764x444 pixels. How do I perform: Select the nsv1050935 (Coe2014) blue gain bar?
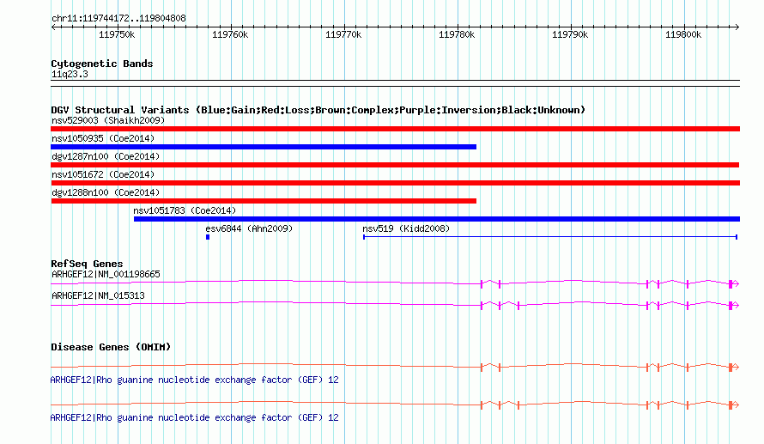coord(264,147)
